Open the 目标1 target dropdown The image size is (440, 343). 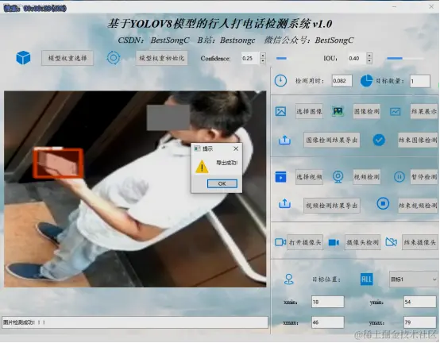tap(414, 279)
